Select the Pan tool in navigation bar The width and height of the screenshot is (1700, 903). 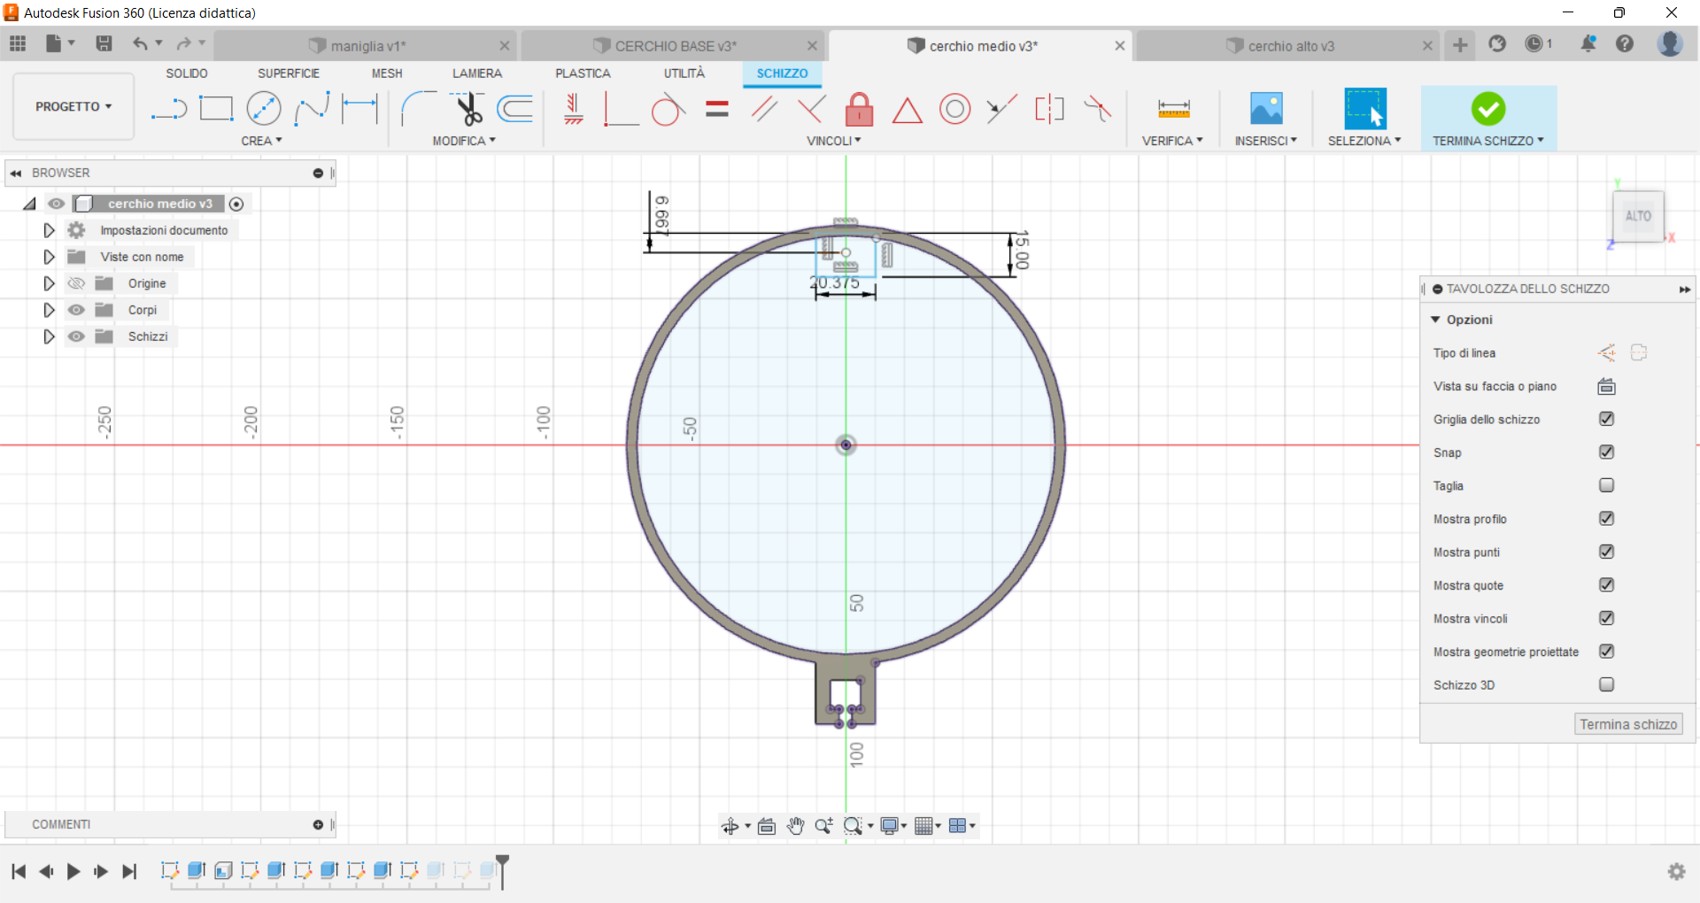[x=795, y=825]
